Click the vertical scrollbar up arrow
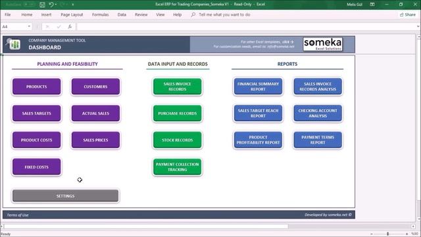Image resolution: width=421 pixels, height=237 pixels. (418, 36)
